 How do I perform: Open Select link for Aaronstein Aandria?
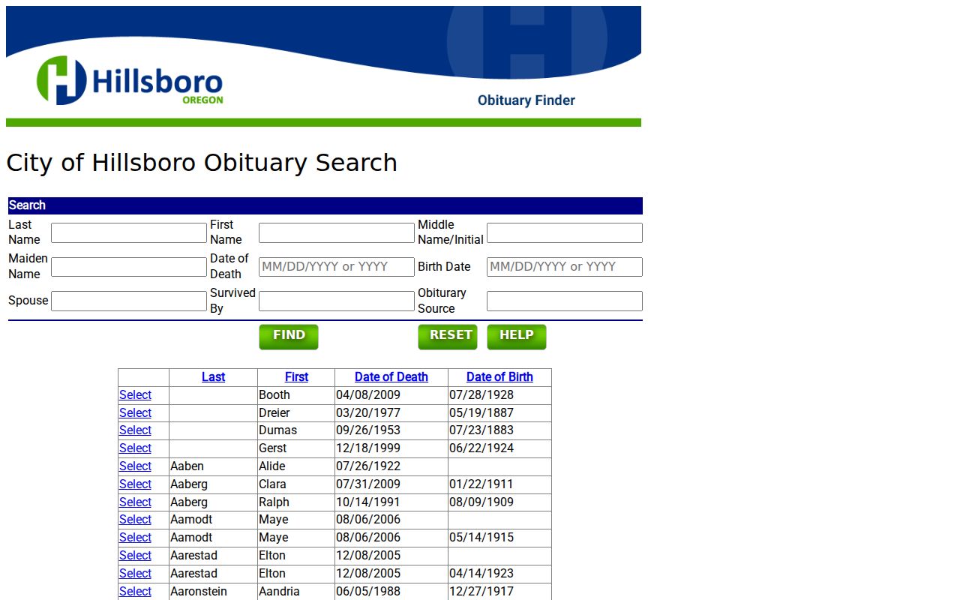[x=135, y=592]
